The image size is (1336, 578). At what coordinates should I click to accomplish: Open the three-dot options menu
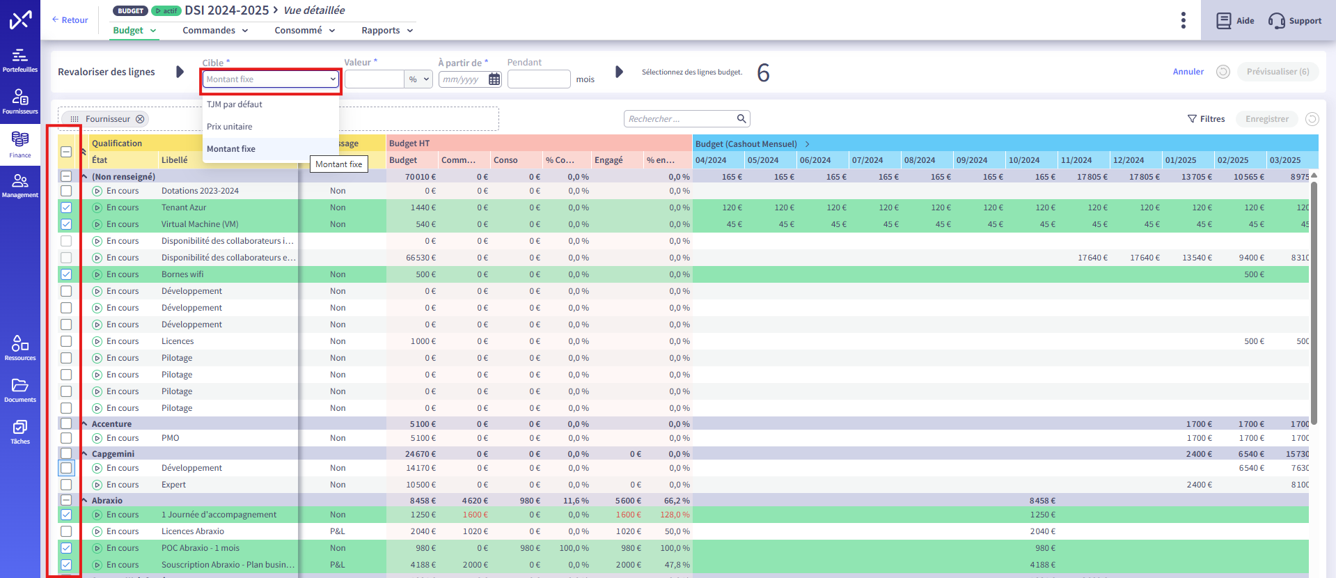tap(1183, 20)
